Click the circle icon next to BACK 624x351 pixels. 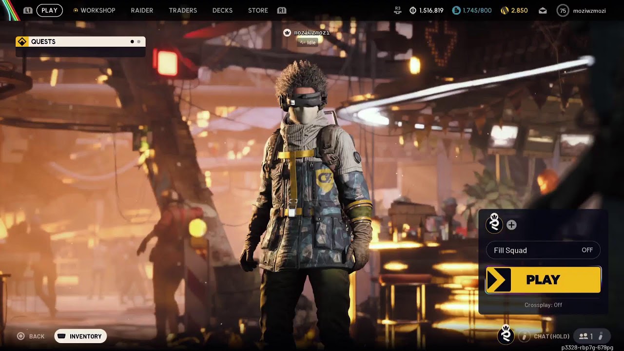[x=20, y=336]
